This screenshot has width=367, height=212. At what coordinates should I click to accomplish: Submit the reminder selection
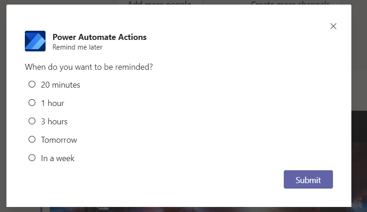pos(308,179)
